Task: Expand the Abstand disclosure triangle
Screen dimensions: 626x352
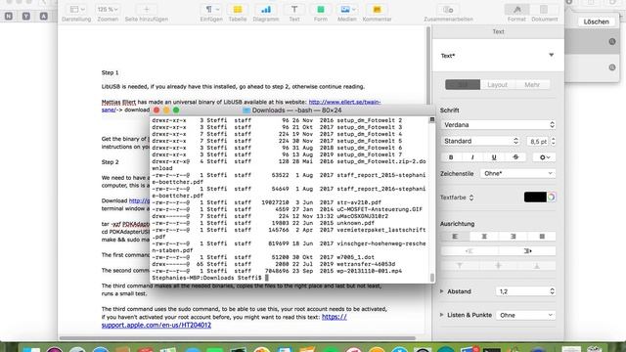Action: pos(442,291)
